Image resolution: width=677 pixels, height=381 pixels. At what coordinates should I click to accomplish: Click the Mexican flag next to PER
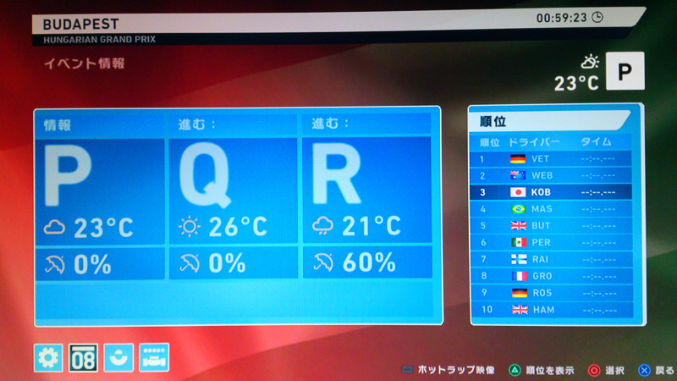pyautogui.click(x=519, y=242)
